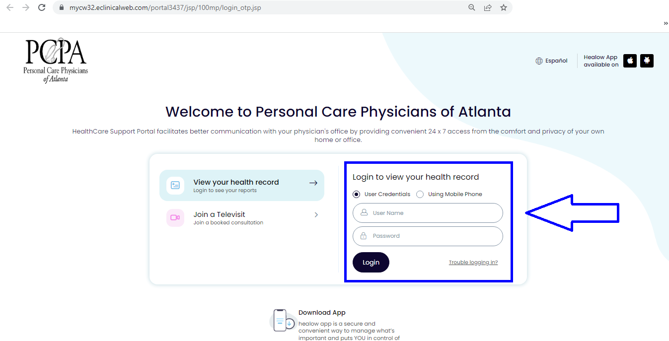The height and width of the screenshot is (341, 669).
Task: Click the PCPA logo
Action: coord(55,60)
